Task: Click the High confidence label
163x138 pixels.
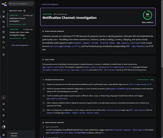Action: pos(147,23)
